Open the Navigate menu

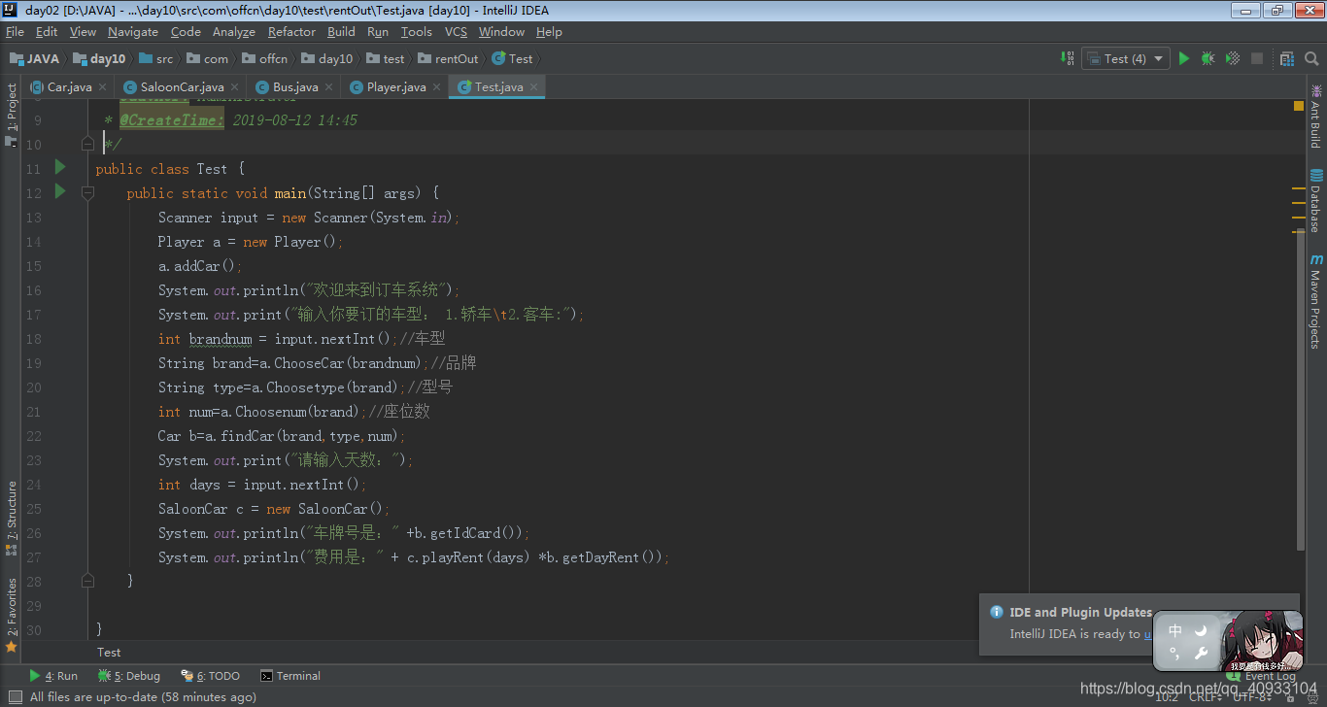133,32
